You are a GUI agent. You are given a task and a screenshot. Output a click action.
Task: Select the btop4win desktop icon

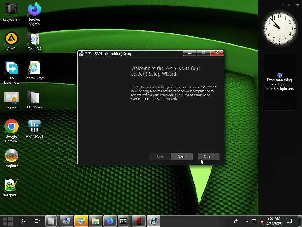click(34, 100)
